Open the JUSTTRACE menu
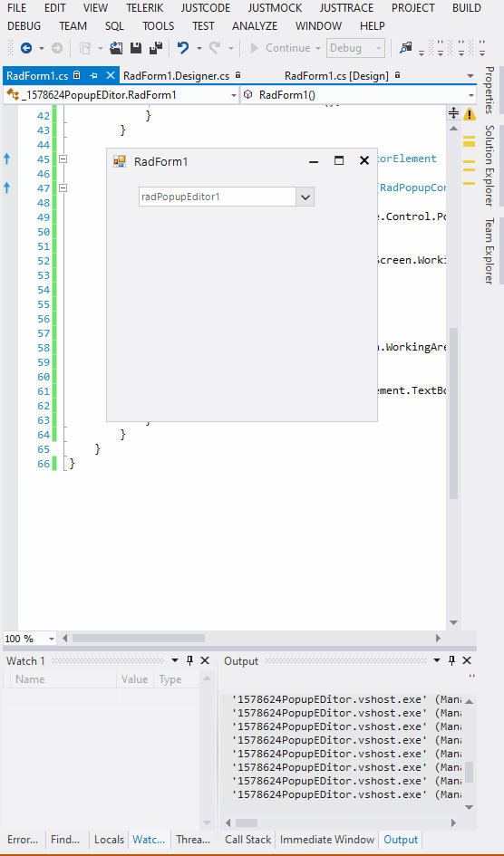 click(347, 8)
